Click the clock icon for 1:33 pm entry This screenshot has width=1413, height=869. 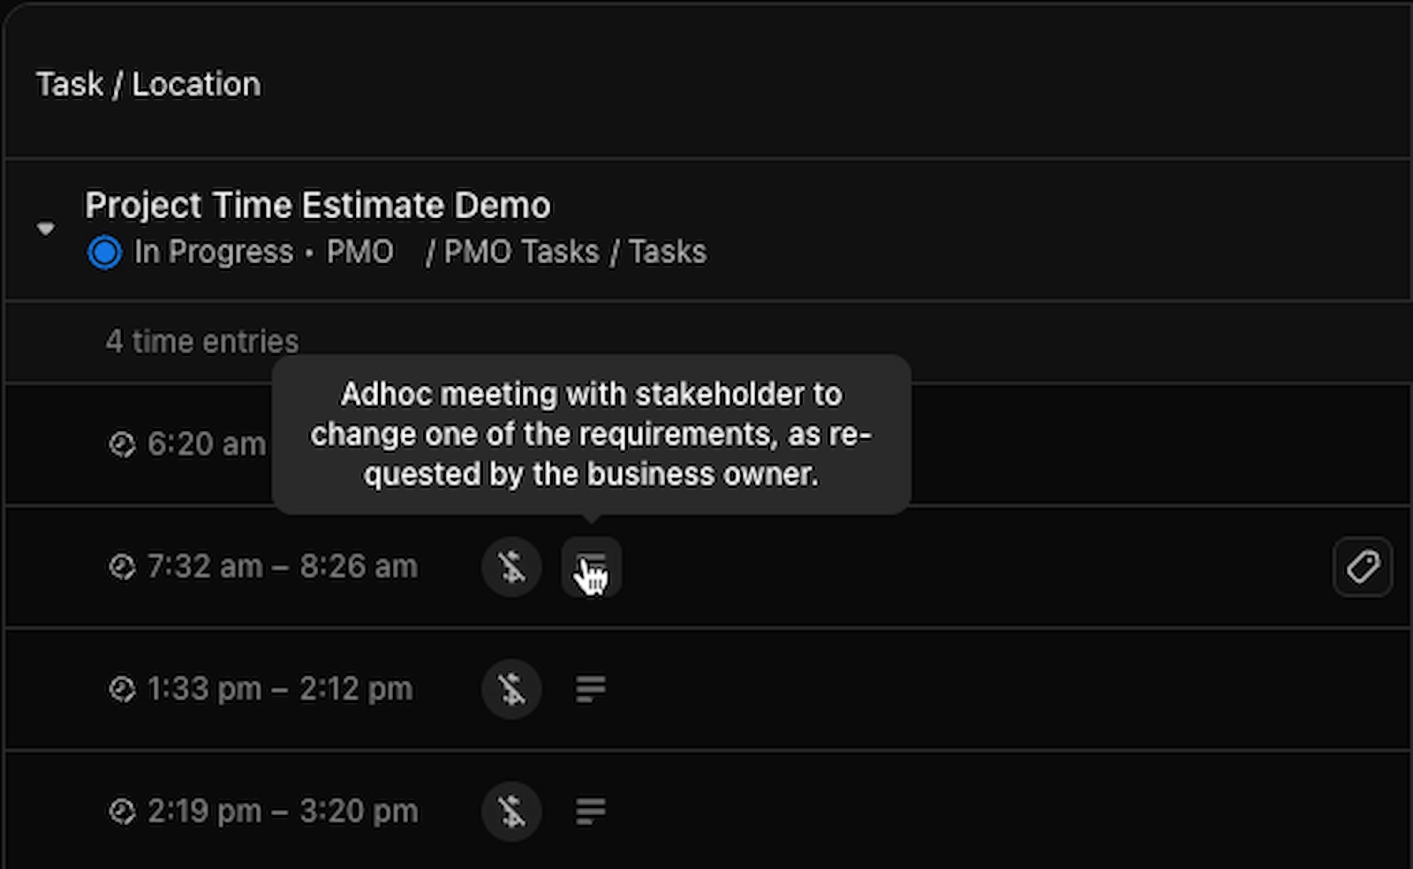pyautogui.click(x=122, y=689)
